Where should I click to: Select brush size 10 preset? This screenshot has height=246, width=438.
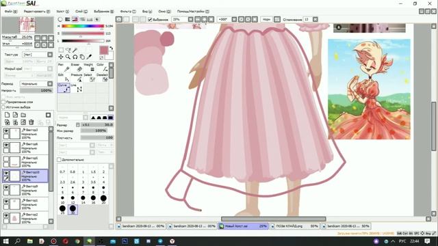62,199
